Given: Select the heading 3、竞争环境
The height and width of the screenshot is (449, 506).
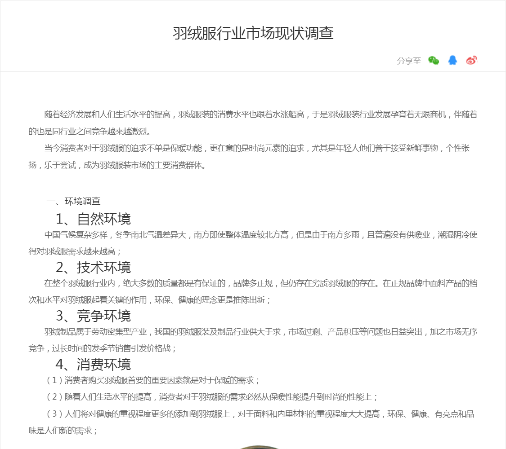Looking at the screenshot, I should [x=93, y=316].
